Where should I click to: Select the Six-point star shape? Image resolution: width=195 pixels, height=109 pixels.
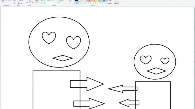pos(49,1)
